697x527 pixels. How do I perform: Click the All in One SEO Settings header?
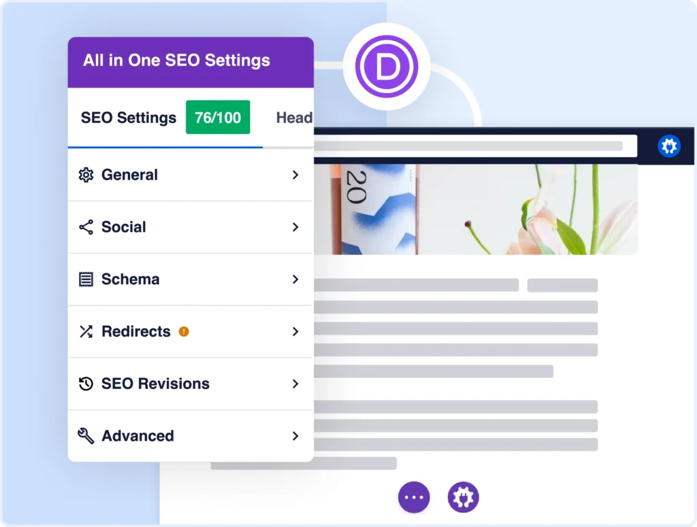point(191,62)
